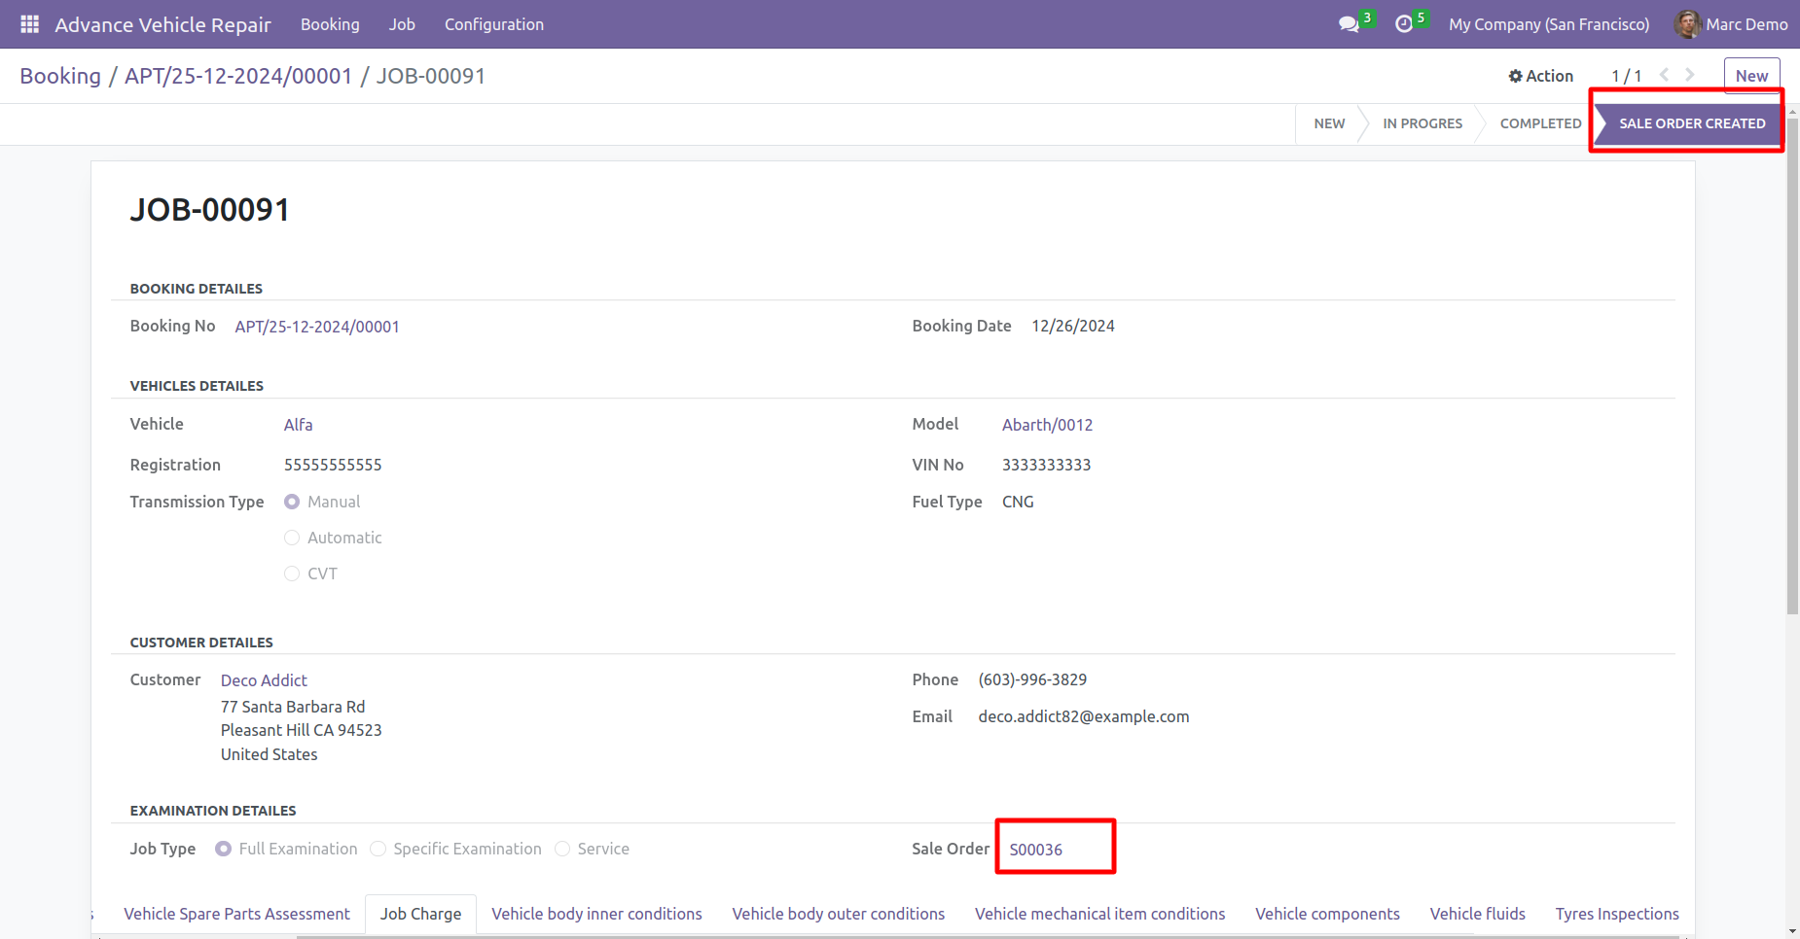Open the messages conversation icon
1800x939 pixels.
coord(1349,24)
